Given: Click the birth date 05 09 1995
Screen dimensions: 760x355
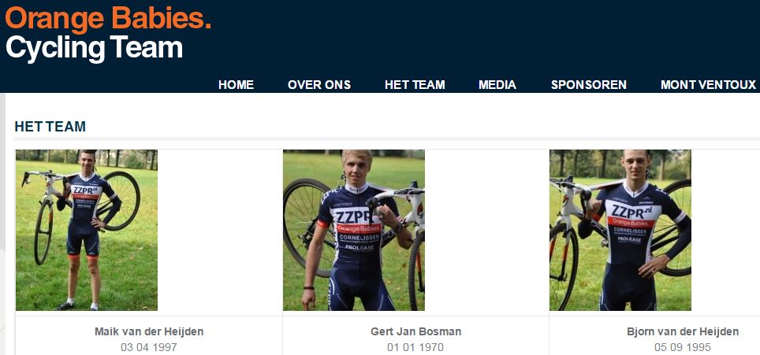Looking at the screenshot, I should [683, 347].
